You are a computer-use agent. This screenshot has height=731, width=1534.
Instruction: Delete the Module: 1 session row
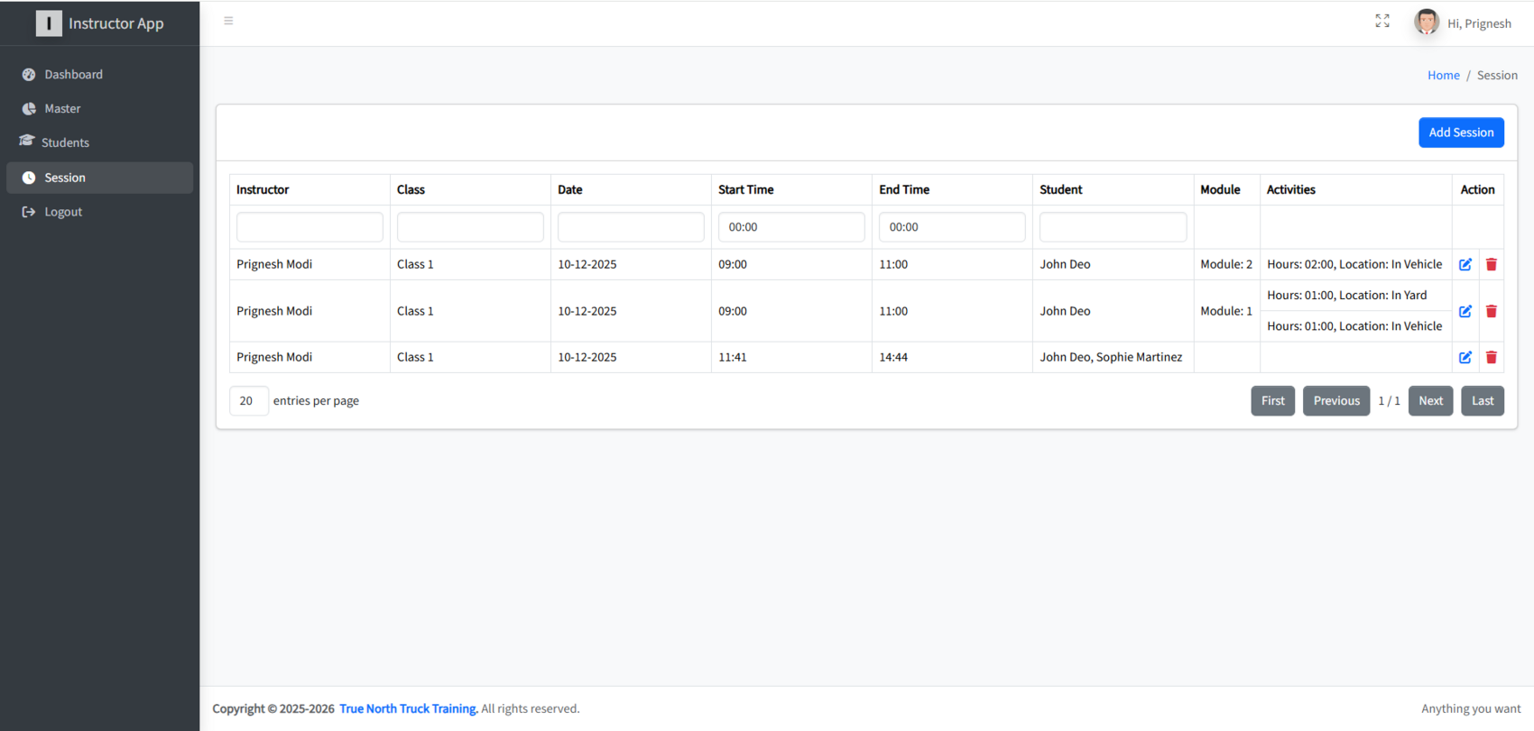click(1491, 311)
